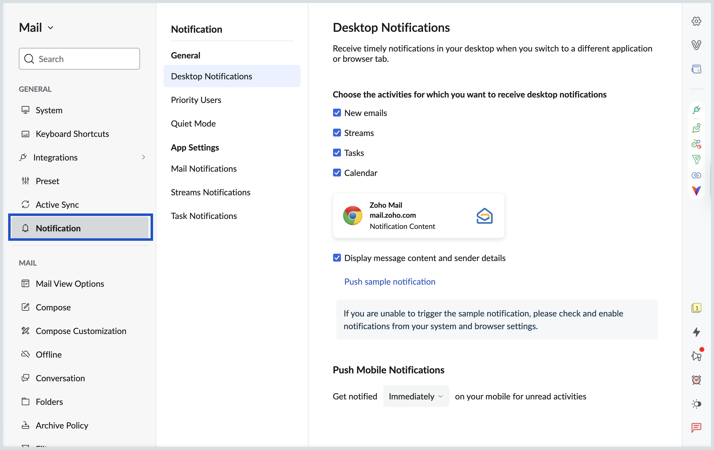Disable Streams desktop notifications checkbox
This screenshot has height=450, width=714.
coord(337,133)
